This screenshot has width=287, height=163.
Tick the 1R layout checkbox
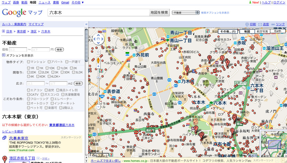(x=28, y=68)
